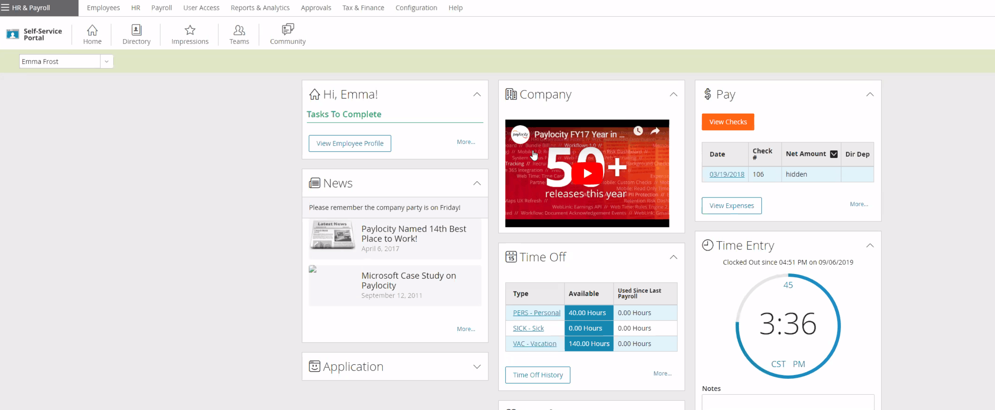Click the Check # column header
Image resolution: width=995 pixels, height=410 pixels.
[765, 154]
